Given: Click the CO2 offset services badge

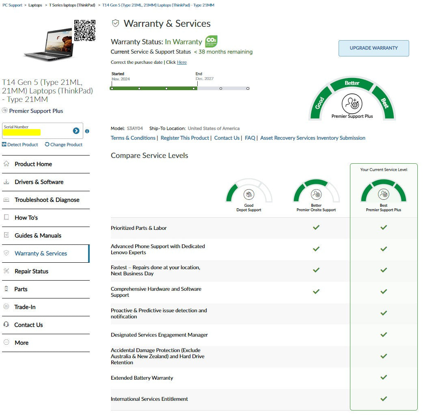Looking at the screenshot, I should pos(211,41).
